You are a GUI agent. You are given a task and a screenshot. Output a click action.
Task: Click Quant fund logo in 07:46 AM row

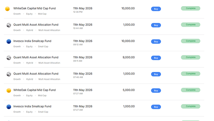click(9, 74)
